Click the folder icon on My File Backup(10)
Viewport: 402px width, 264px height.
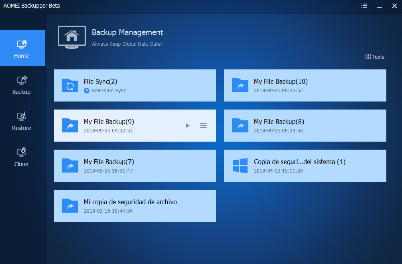(x=240, y=85)
